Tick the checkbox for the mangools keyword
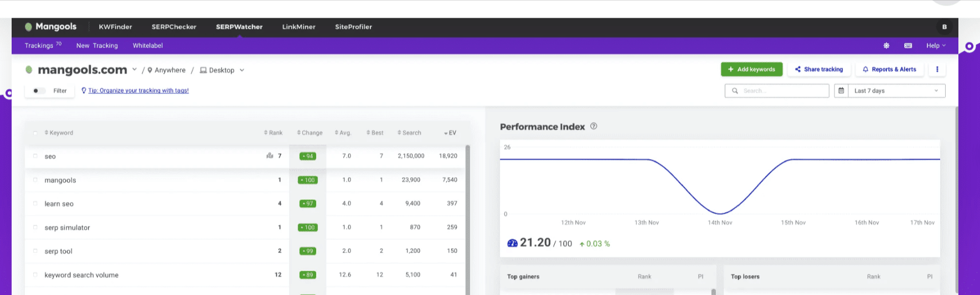980x295 pixels. click(35, 180)
